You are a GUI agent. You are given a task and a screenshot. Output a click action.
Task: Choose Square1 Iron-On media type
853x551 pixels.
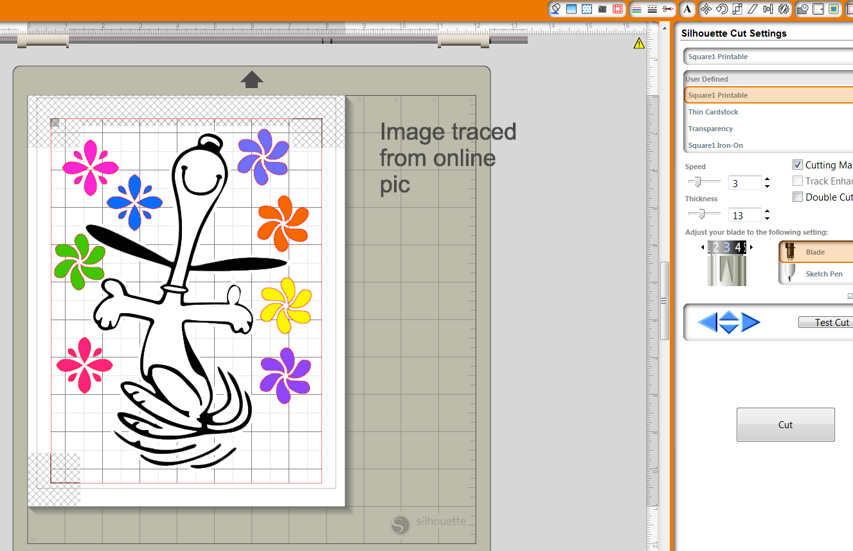pos(768,145)
